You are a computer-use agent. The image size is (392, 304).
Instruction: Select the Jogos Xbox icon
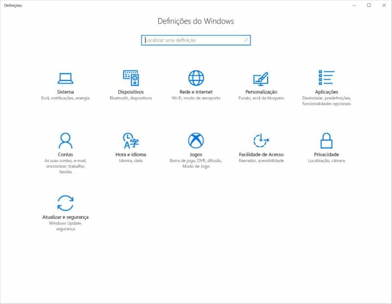click(196, 140)
